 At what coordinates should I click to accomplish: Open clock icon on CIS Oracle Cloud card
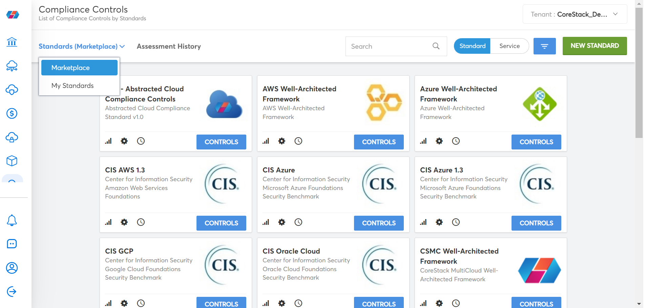(x=298, y=303)
